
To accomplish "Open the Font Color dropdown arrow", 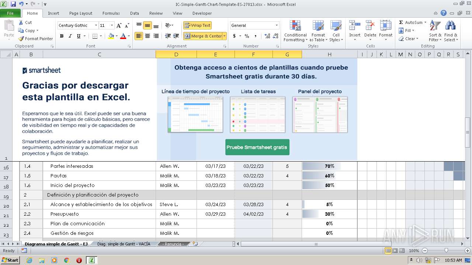I will (128, 36).
